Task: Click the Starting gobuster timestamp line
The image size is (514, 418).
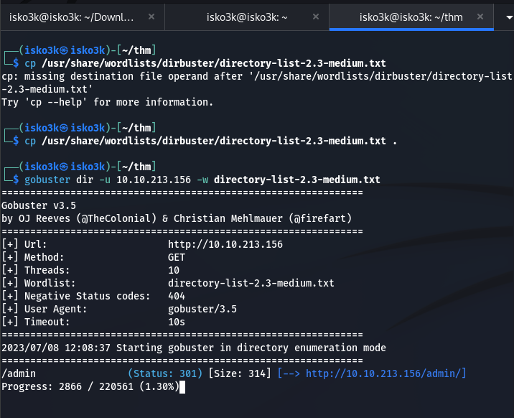Action: pyautogui.click(x=194, y=348)
